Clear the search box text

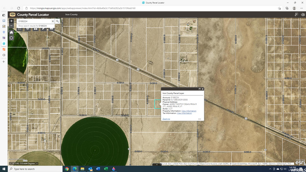[53, 21]
